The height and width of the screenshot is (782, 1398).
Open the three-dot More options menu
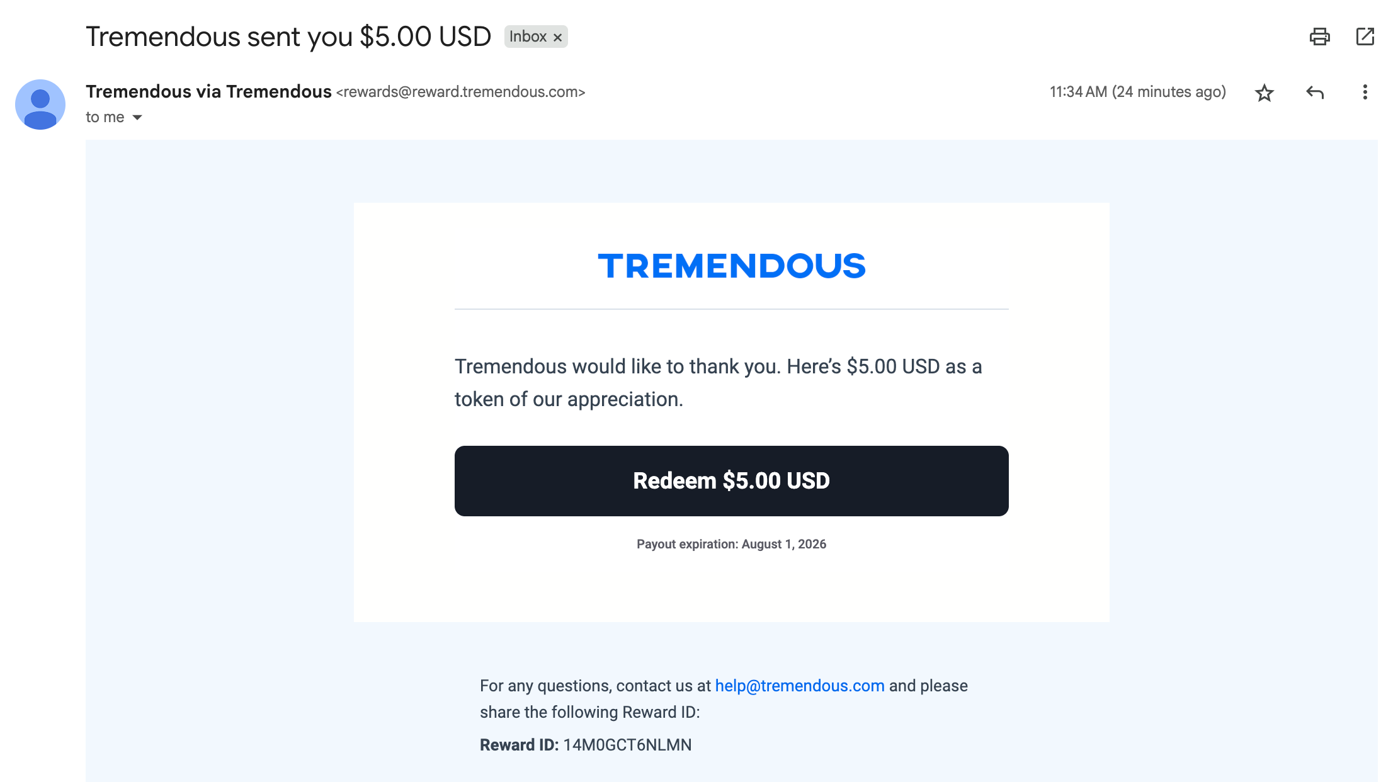pos(1365,93)
